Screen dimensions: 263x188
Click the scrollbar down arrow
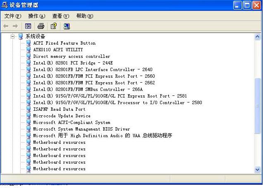(x=258, y=169)
